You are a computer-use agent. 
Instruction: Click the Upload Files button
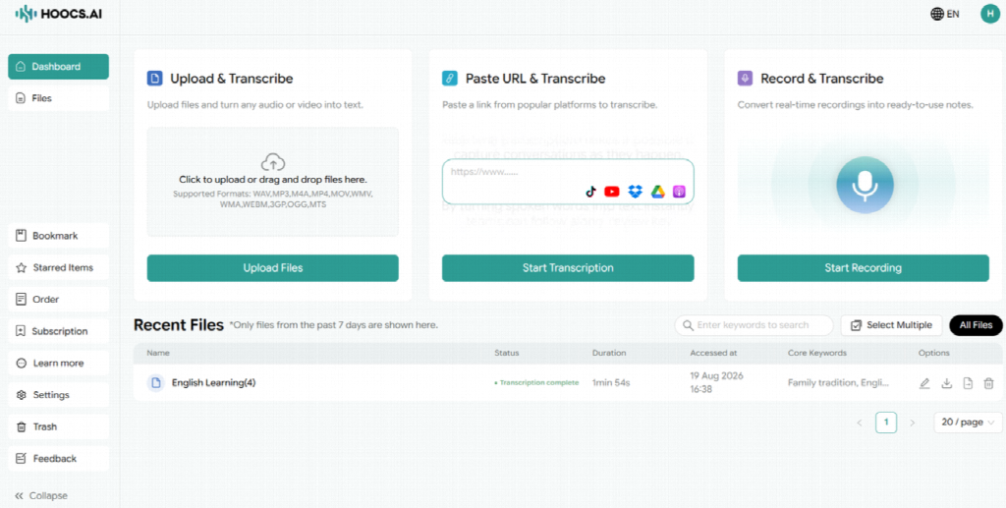click(273, 268)
